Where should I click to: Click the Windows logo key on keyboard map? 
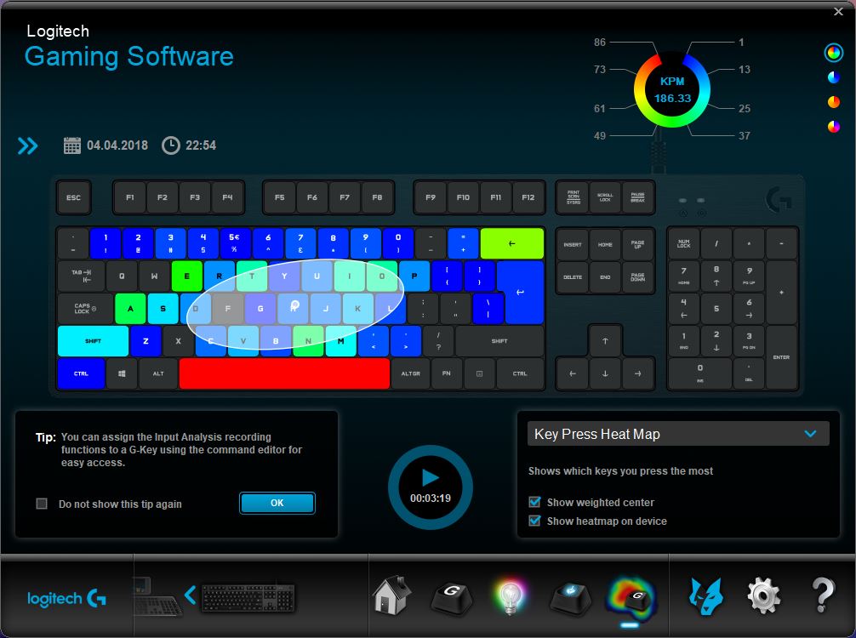tap(122, 373)
